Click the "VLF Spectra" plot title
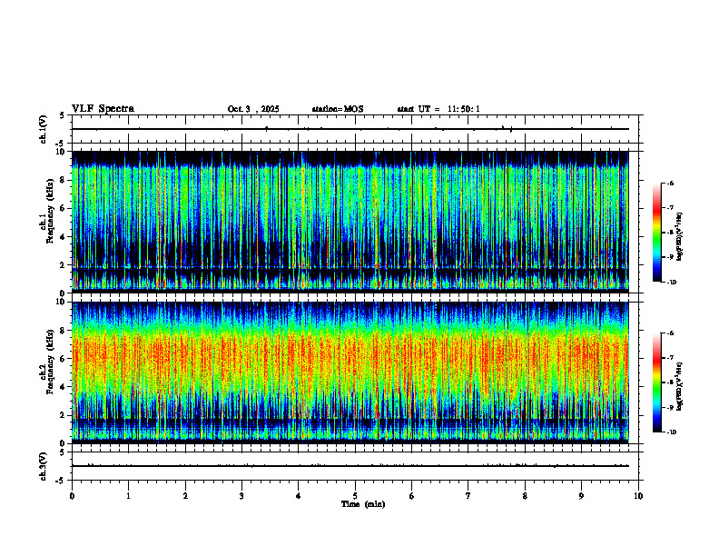Image resolution: width=719 pixels, height=556 pixels. click(103, 109)
